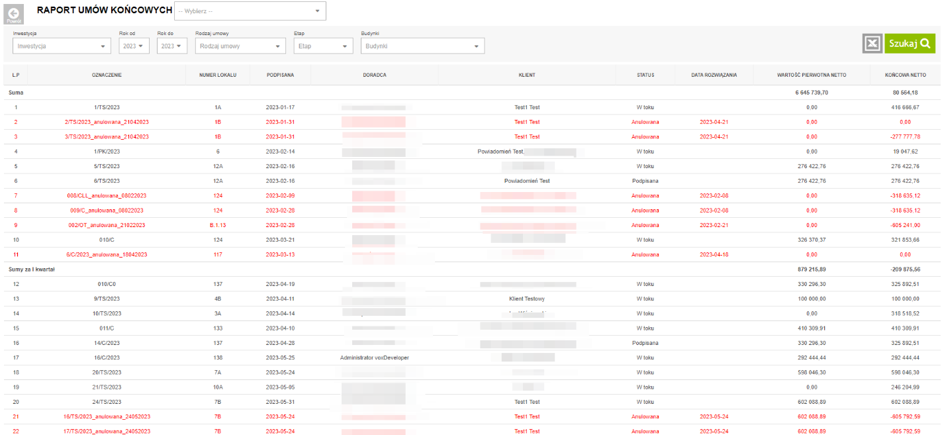Screen dimensions: 942x435
Task: Click the PODPISANA column header
Action: pos(280,75)
